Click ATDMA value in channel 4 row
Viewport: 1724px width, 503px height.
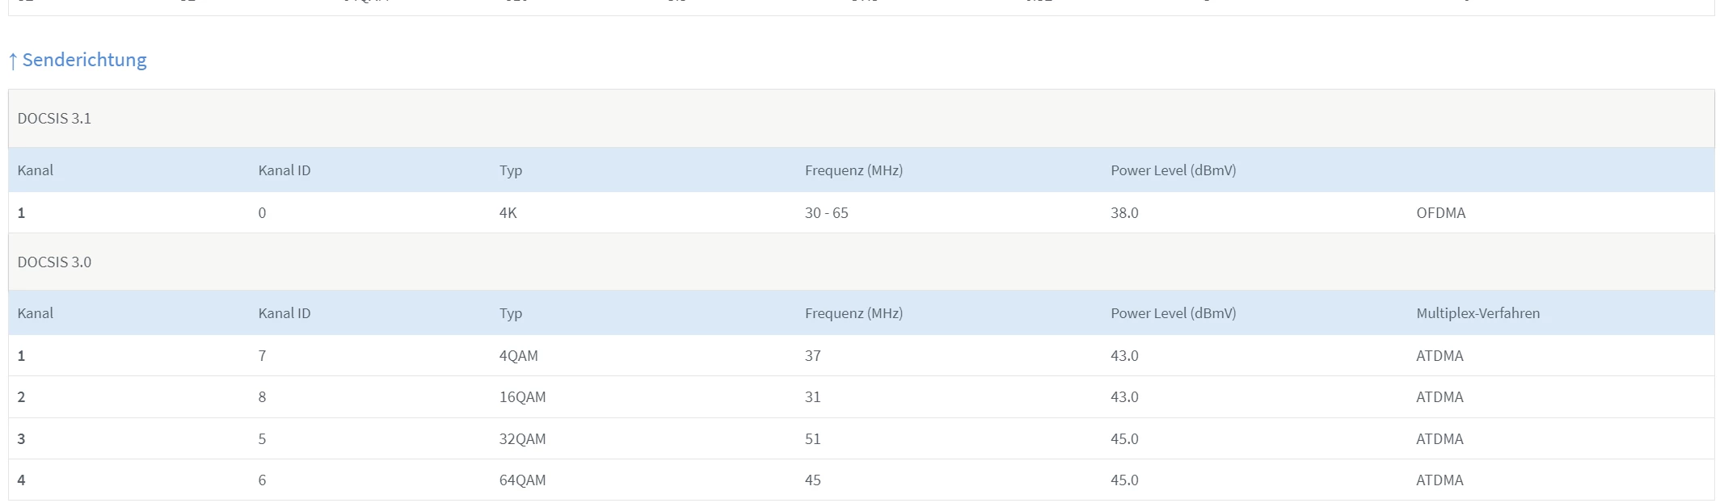click(1439, 480)
